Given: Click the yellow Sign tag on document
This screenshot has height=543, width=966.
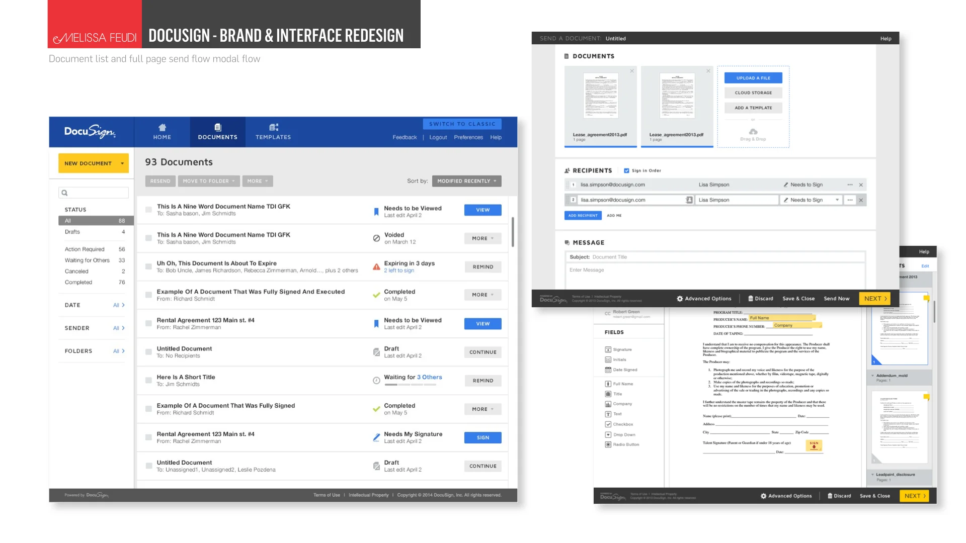Looking at the screenshot, I should (814, 445).
